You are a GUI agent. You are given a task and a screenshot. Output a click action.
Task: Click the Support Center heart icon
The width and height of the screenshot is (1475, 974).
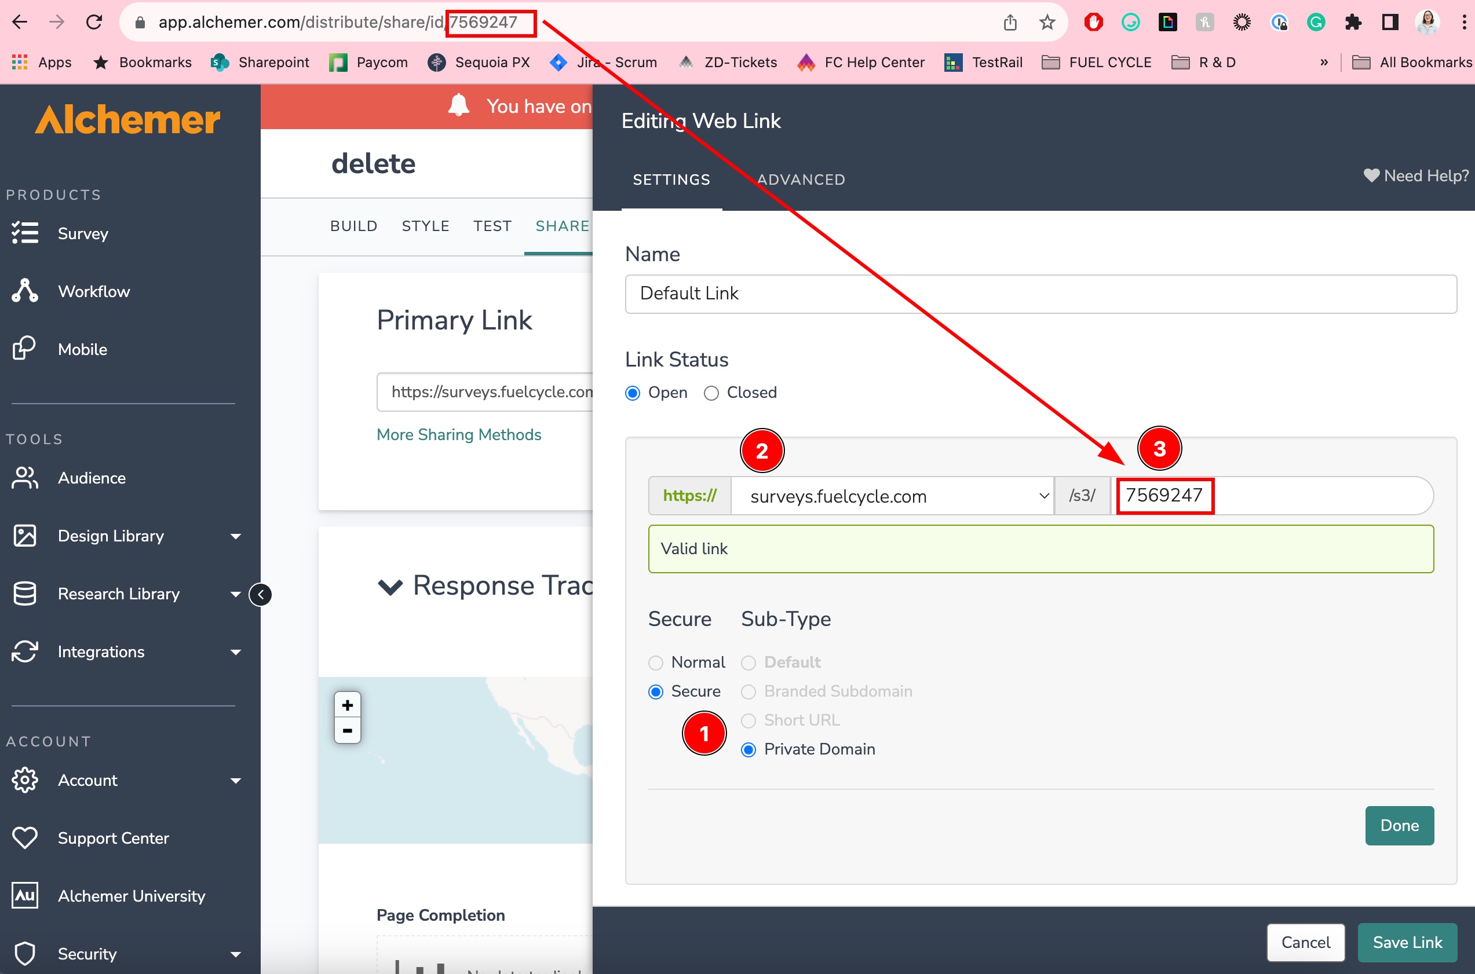25,837
